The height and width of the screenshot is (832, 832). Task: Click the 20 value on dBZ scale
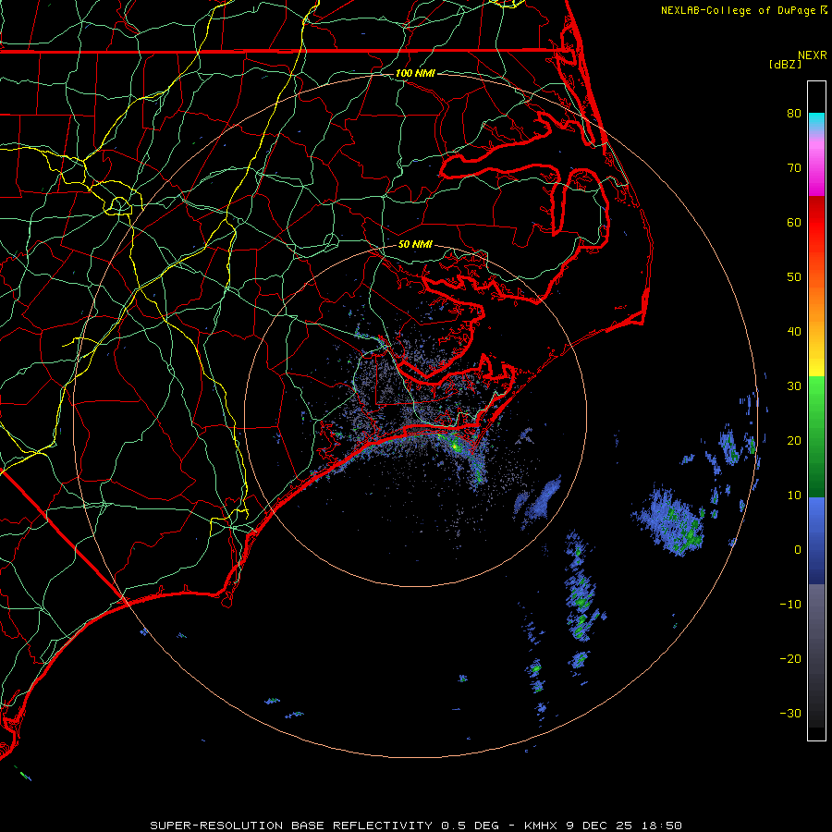[x=794, y=440]
